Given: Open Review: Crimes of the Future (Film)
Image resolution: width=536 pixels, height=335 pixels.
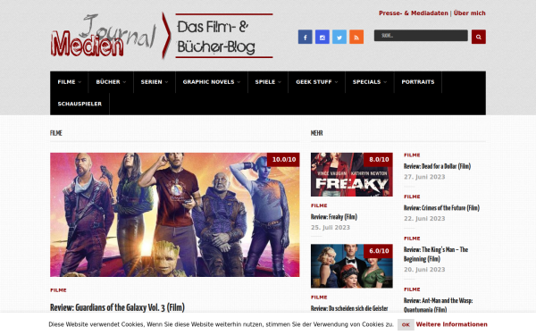Looking at the screenshot, I should [x=441, y=208].
